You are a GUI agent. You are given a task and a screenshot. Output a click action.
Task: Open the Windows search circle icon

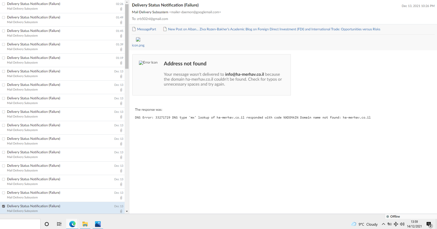point(47,224)
